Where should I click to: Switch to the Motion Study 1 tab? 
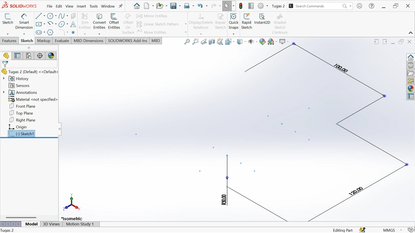(x=80, y=224)
